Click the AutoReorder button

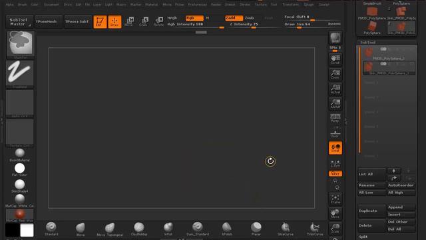tap(401, 185)
